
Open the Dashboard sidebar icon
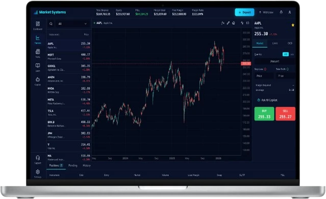click(38, 24)
